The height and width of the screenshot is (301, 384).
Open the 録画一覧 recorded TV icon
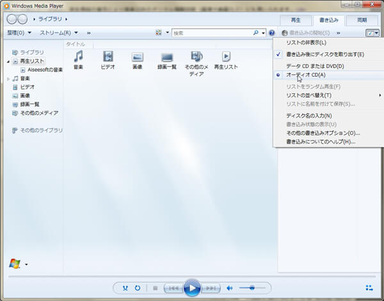coord(167,58)
